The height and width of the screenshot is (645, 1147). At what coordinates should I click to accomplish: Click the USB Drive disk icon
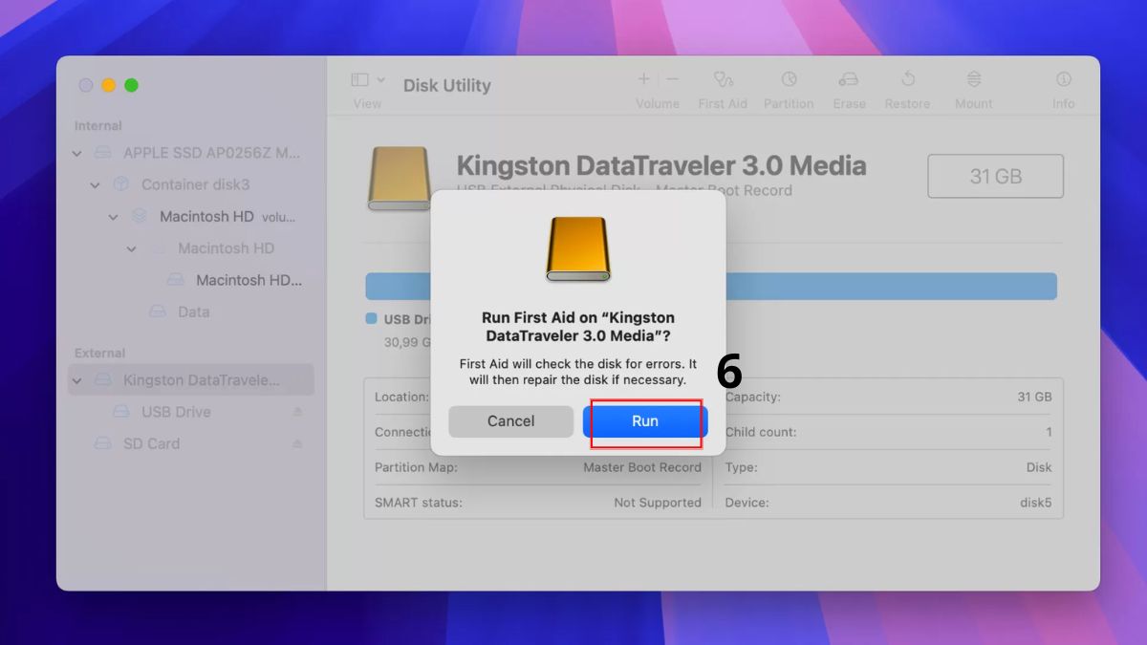(x=121, y=412)
